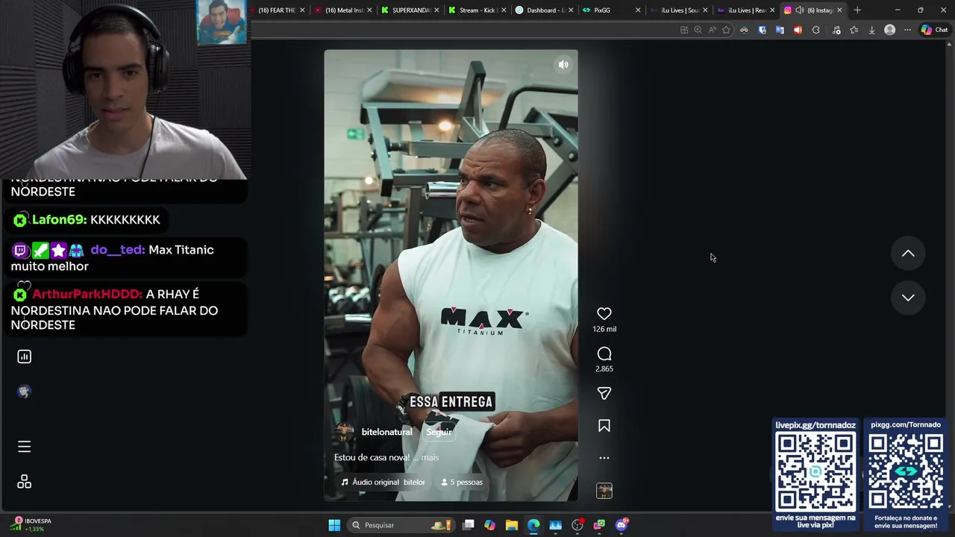The width and height of the screenshot is (955, 537).
Task: Open Áudio original bitelonatural link
Action: pyautogui.click(x=383, y=482)
